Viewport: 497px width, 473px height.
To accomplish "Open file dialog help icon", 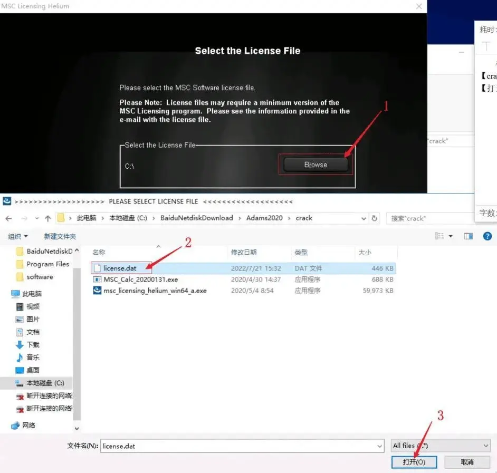I will click(x=487, y=236).
